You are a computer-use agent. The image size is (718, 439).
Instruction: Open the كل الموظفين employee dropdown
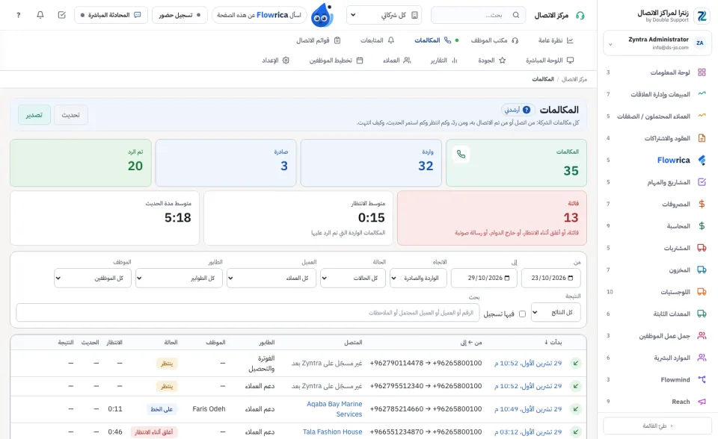click(x=93, y=278)
